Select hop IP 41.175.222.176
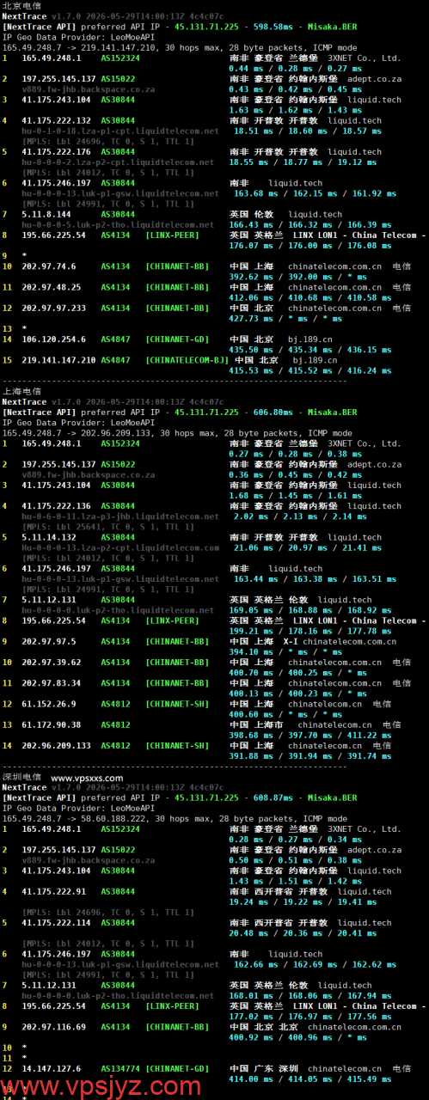429x1100 pixels. 56,152
